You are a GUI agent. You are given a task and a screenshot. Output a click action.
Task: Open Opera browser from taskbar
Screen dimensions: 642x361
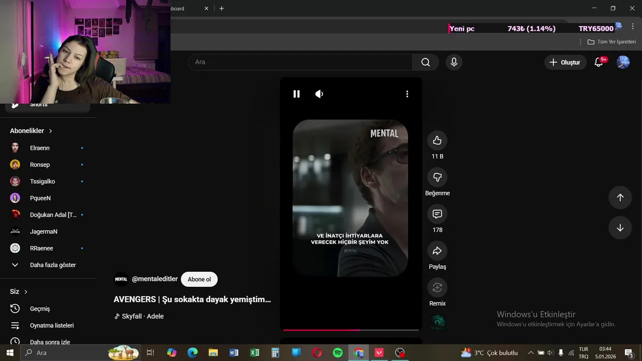(x=317, y=352)
